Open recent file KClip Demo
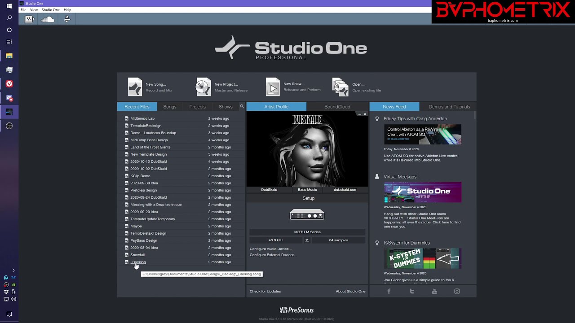The width and height of the screenshot is (575, 323). click(140, 176)
